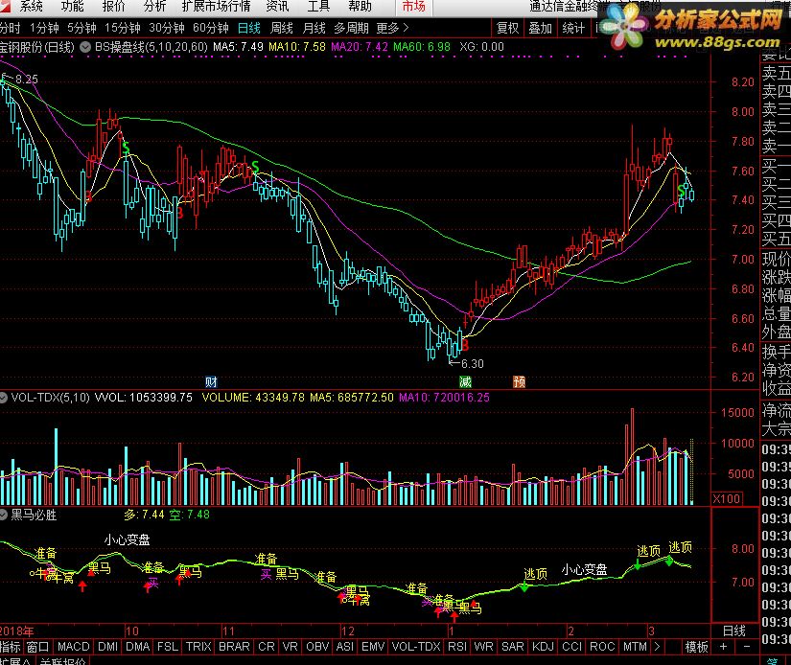Viewport: 791px width, 665px height.
Task: Expand the 更多 periods dropdown
Action: (x=392, y=28)
